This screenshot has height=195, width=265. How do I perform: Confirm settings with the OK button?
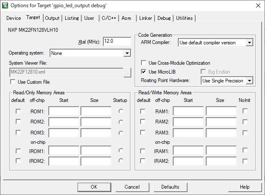pyautogui.click(x=94, y=187)
